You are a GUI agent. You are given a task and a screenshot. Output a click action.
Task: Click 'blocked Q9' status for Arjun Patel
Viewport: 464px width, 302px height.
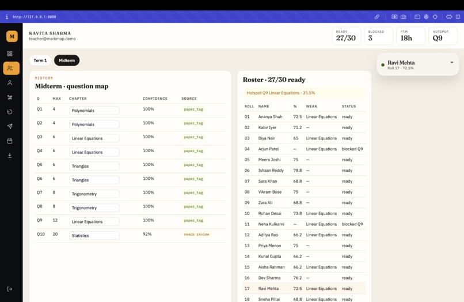coord(352,149)
